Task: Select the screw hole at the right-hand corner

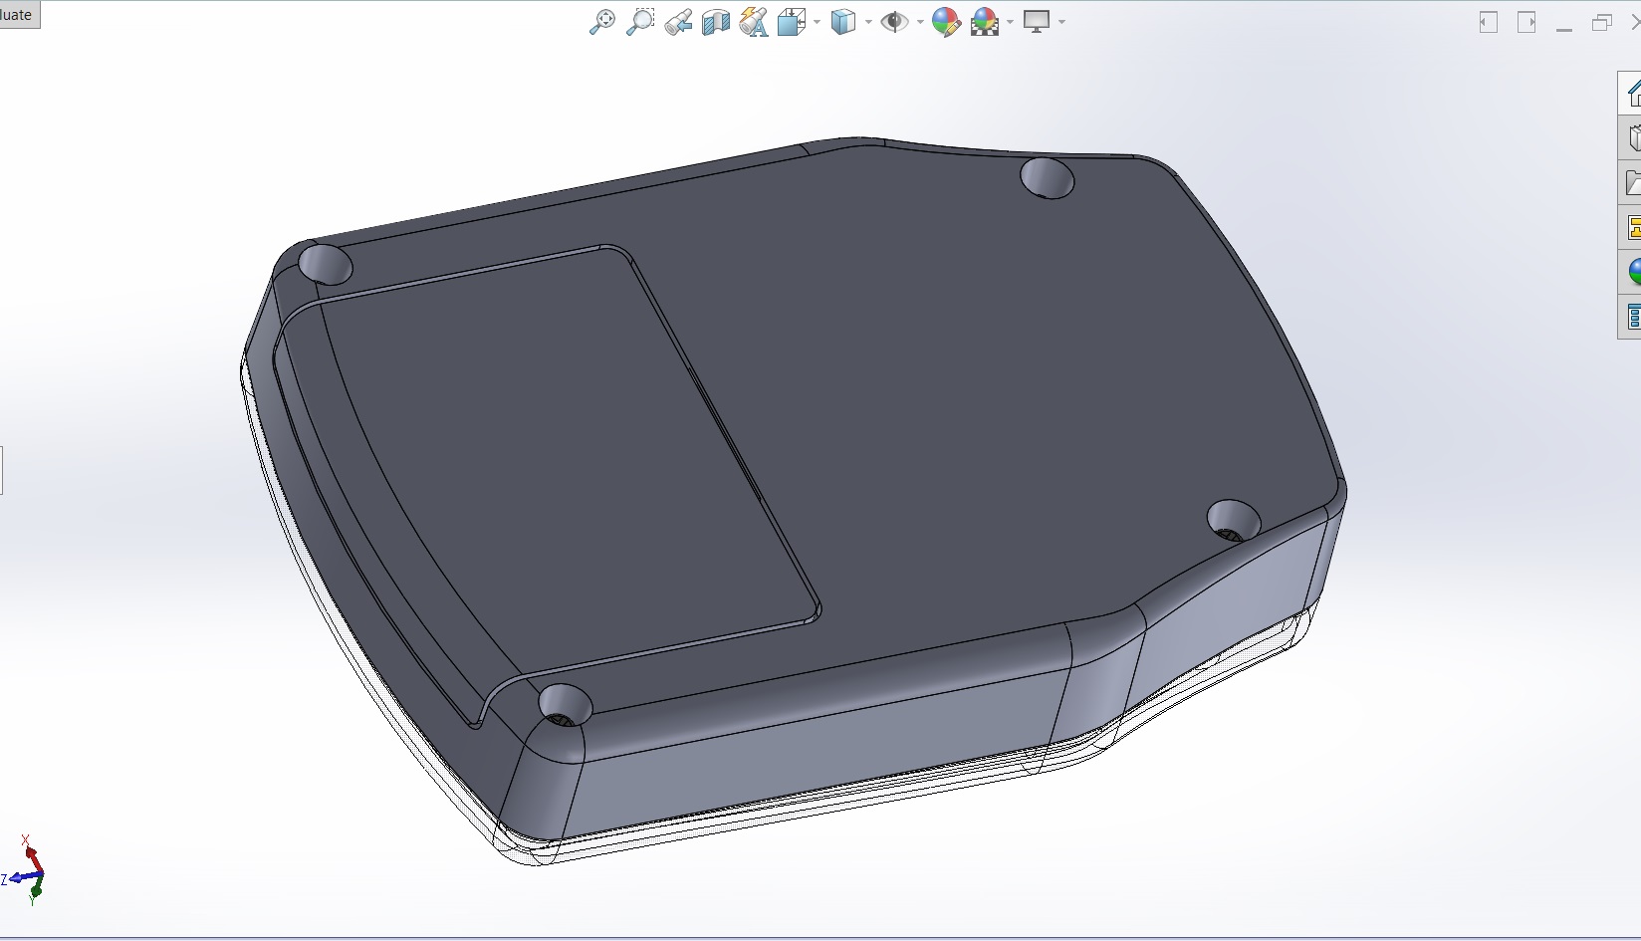Action: tap(1234, 520)
